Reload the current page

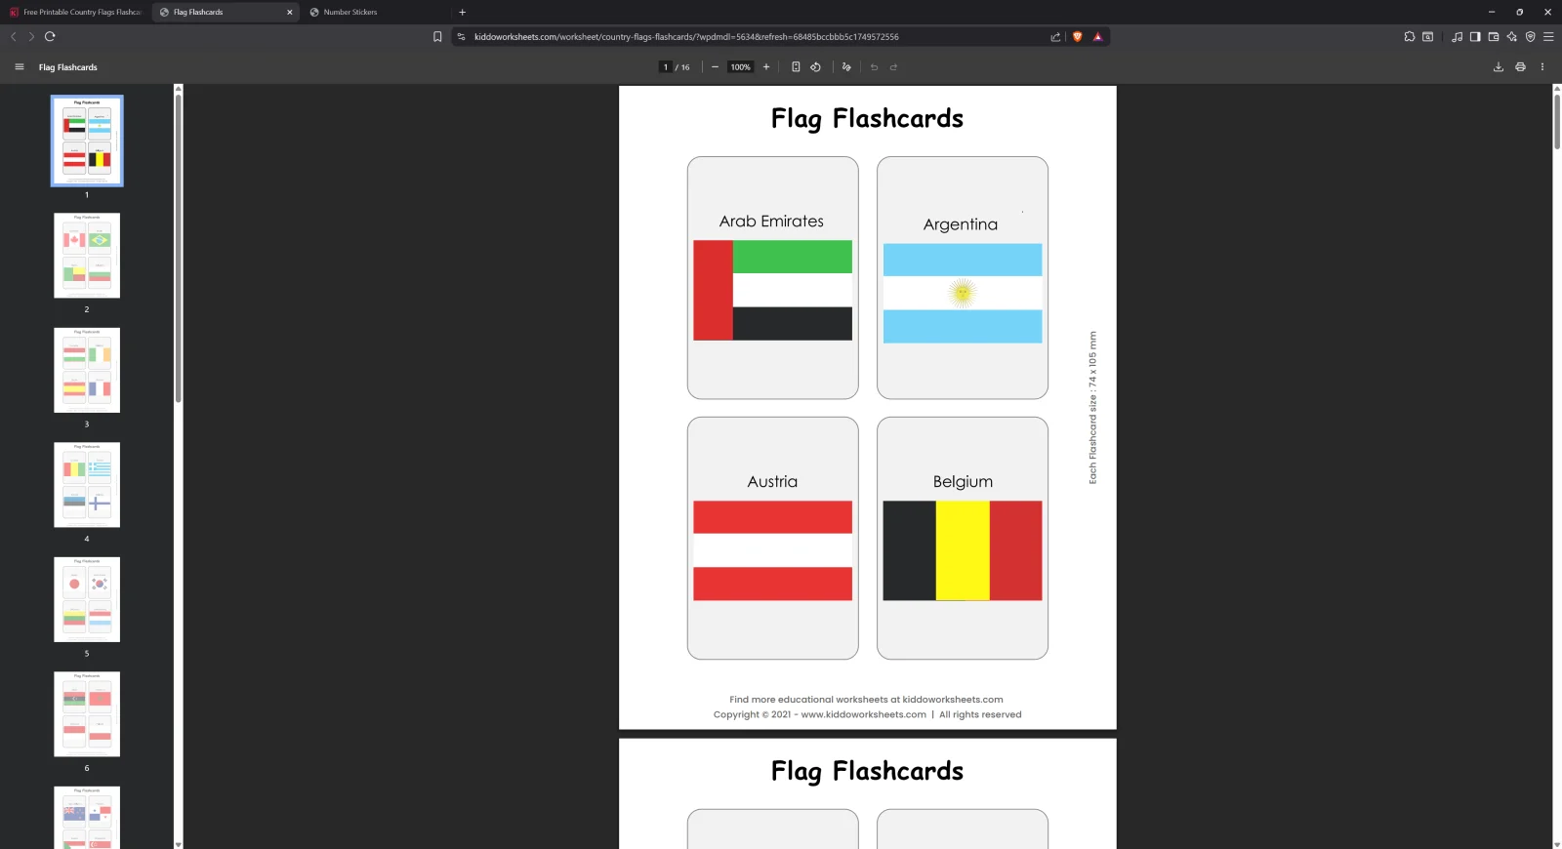50,37
